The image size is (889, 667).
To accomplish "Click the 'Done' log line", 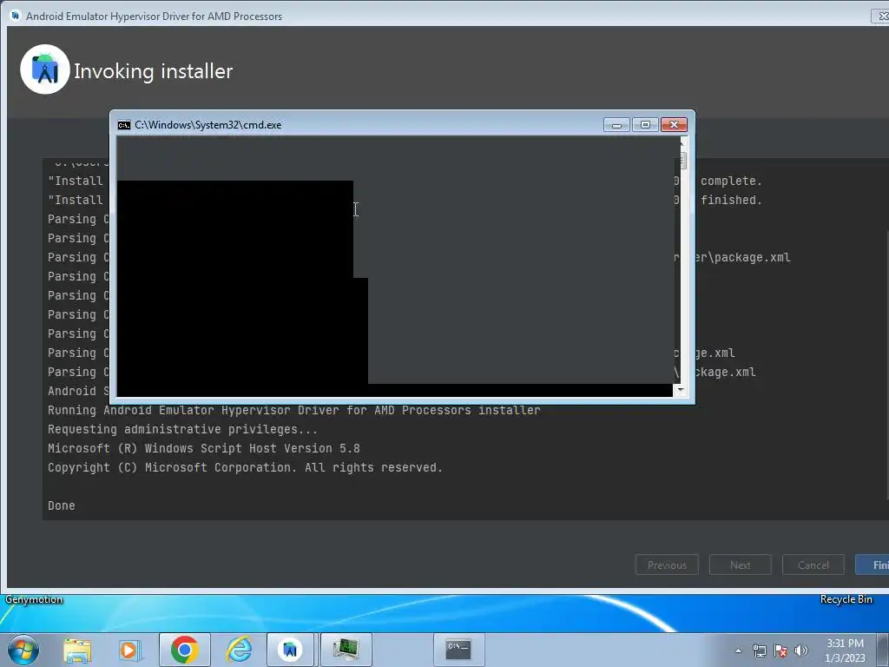I will pyautogui.click(x=62, y=506).
